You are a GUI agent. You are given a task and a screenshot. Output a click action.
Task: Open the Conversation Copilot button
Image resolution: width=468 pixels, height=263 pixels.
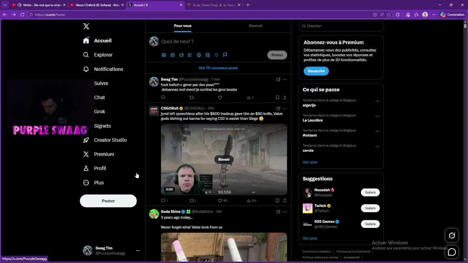point(453,15)
